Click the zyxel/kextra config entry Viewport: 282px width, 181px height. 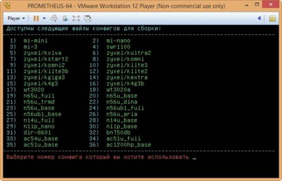127,78
